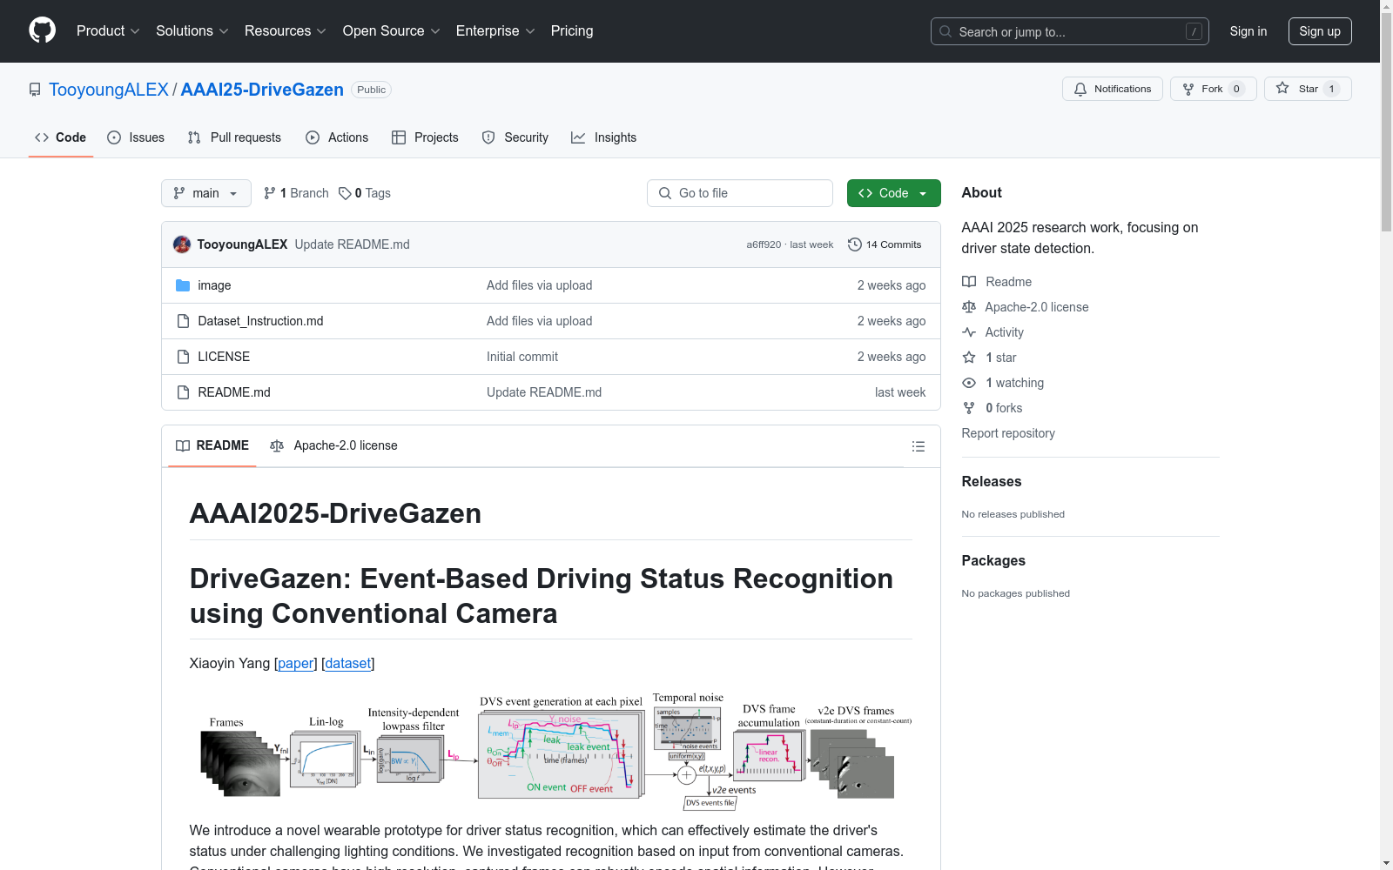Image resolution: width=1393 pixels, height=870 pixels.
Task: Click the Pricing link
Action: pos(572,30)
